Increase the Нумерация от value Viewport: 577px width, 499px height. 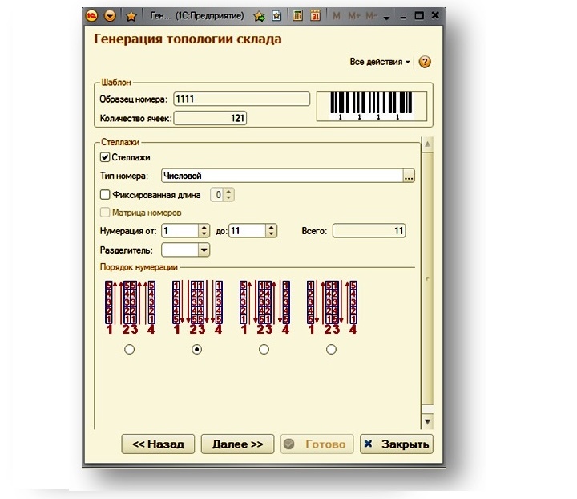[204, 228]
